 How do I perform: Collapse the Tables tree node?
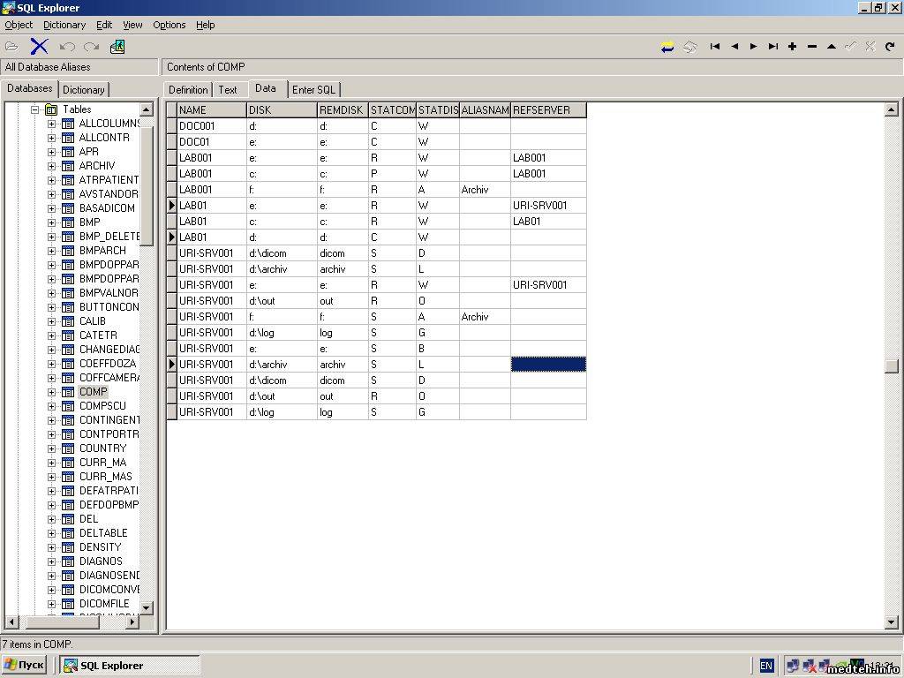(36, 109)
